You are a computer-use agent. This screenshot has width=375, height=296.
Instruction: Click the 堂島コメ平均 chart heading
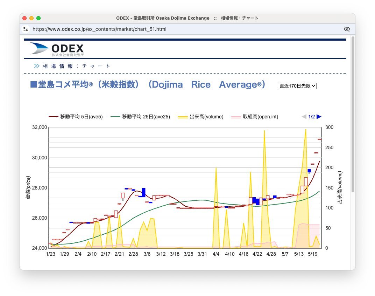(x=148, y=84)
